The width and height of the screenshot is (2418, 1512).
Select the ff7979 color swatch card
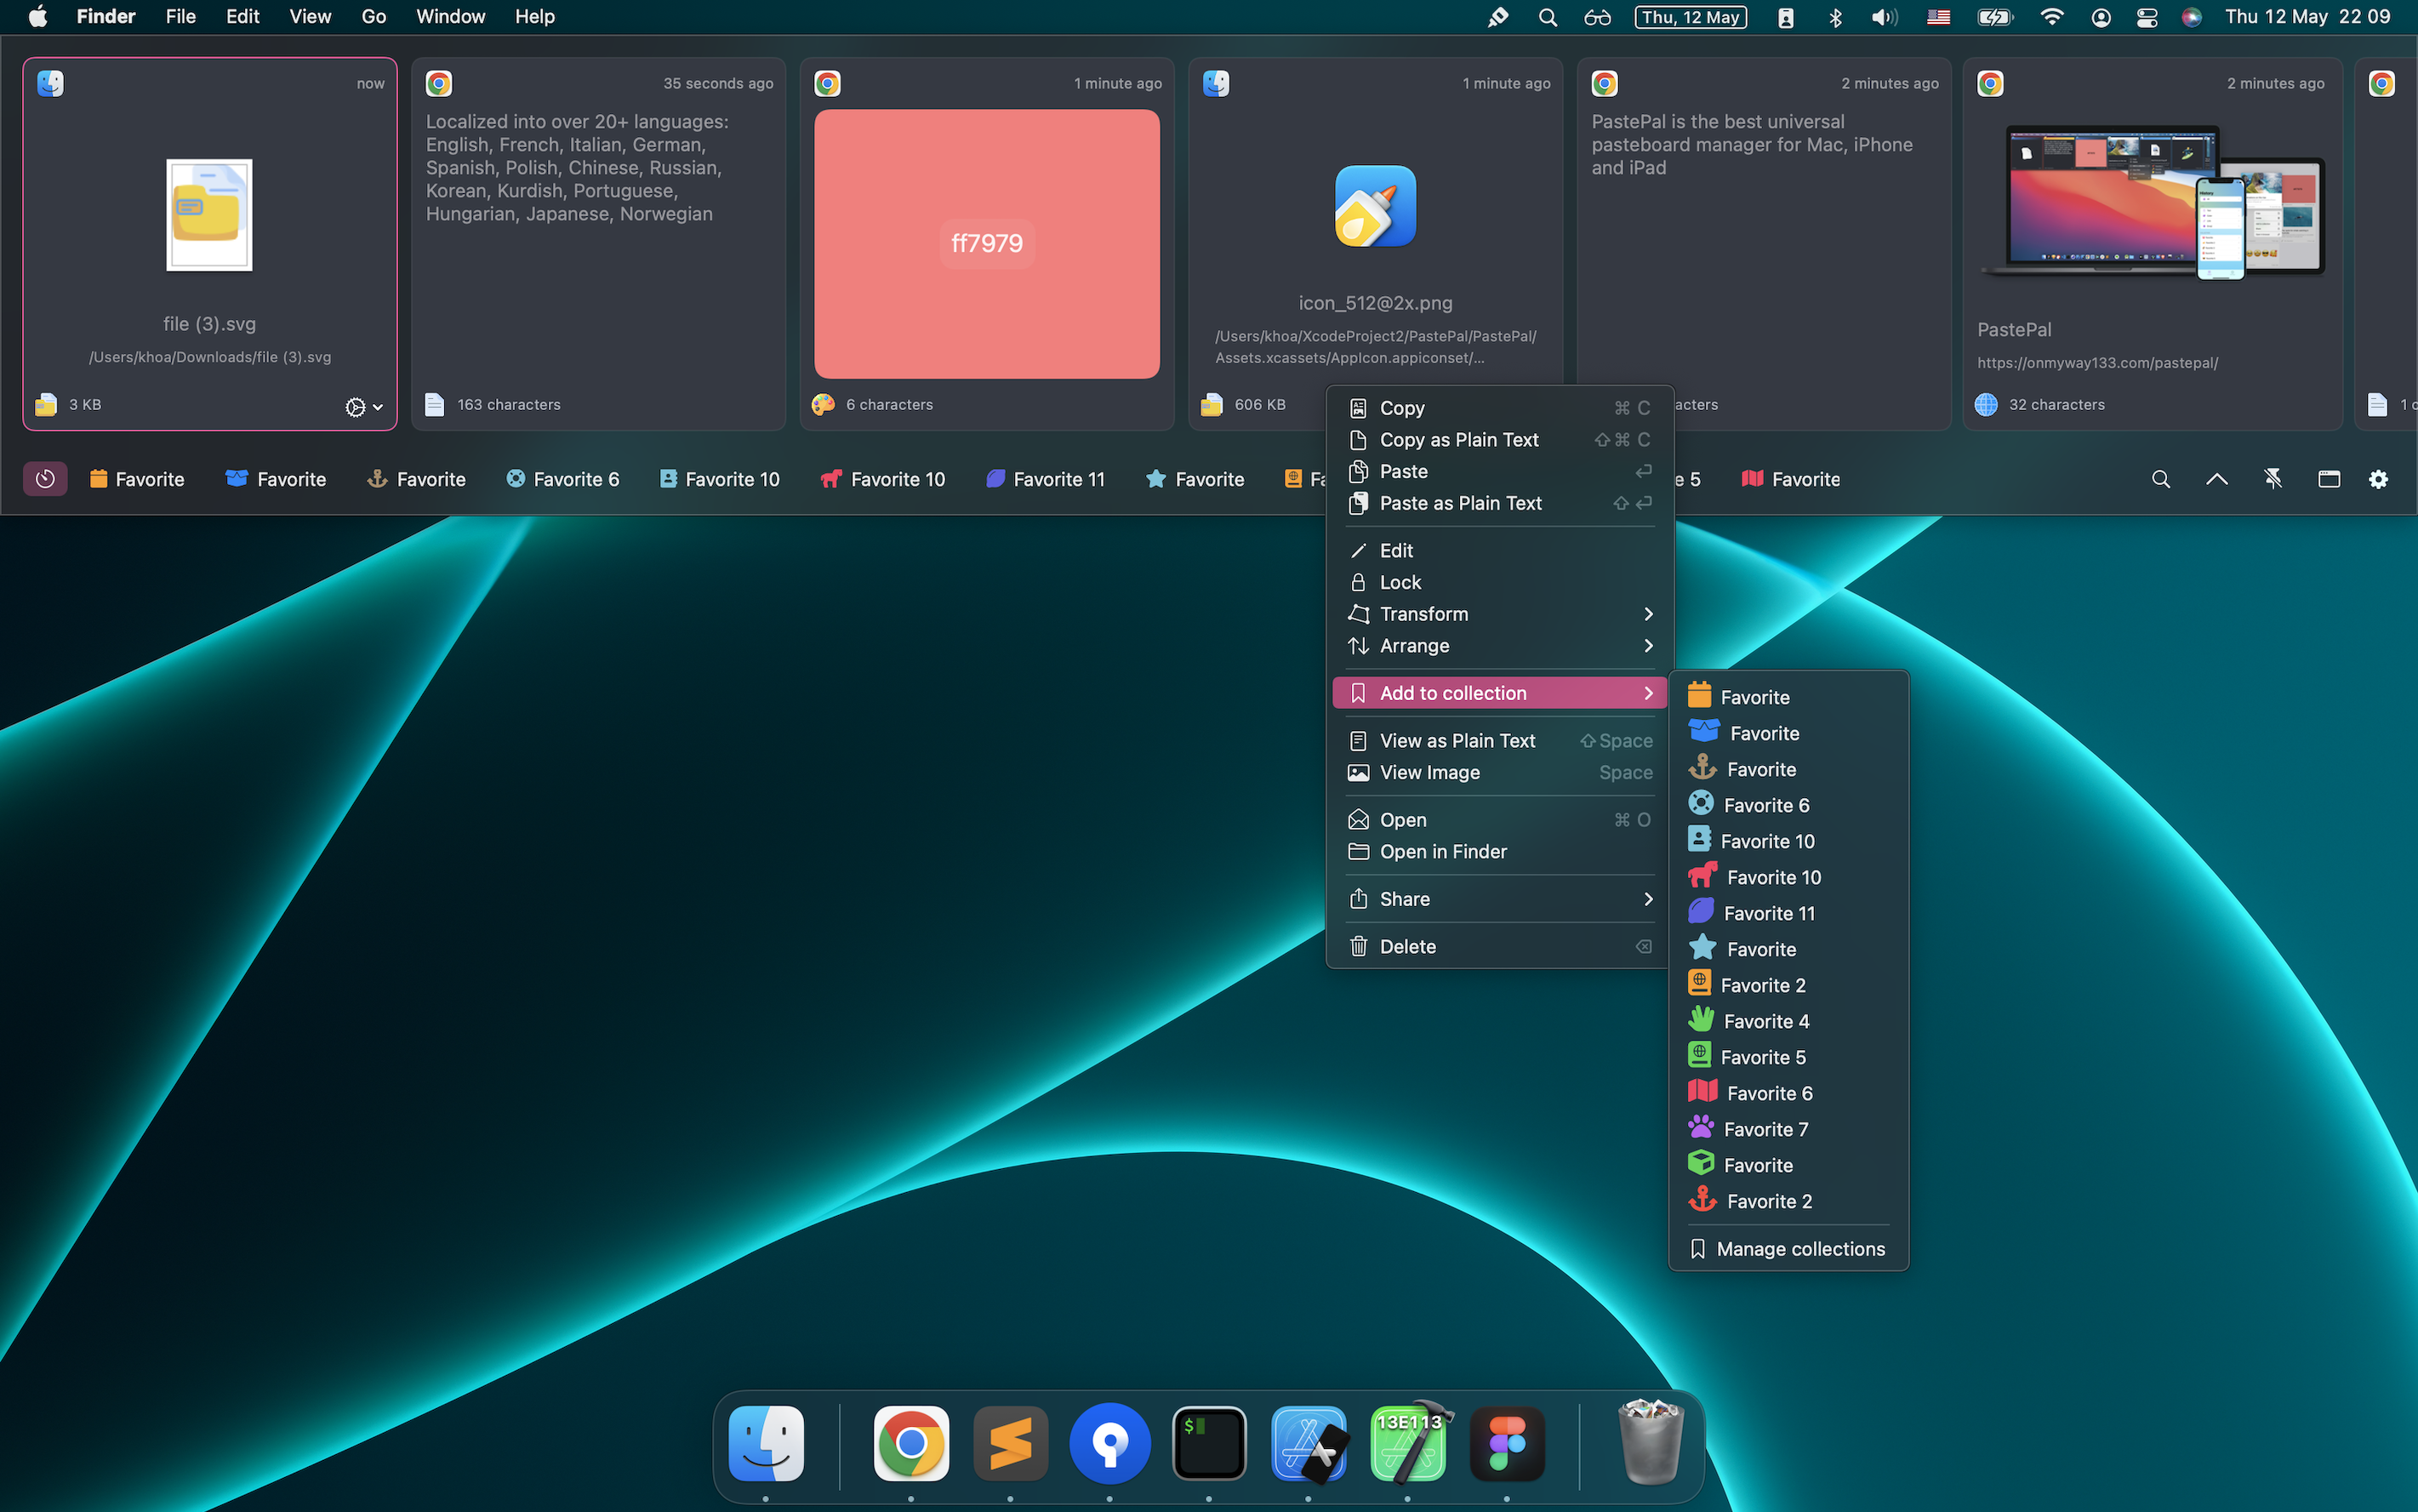click(986, 243)
